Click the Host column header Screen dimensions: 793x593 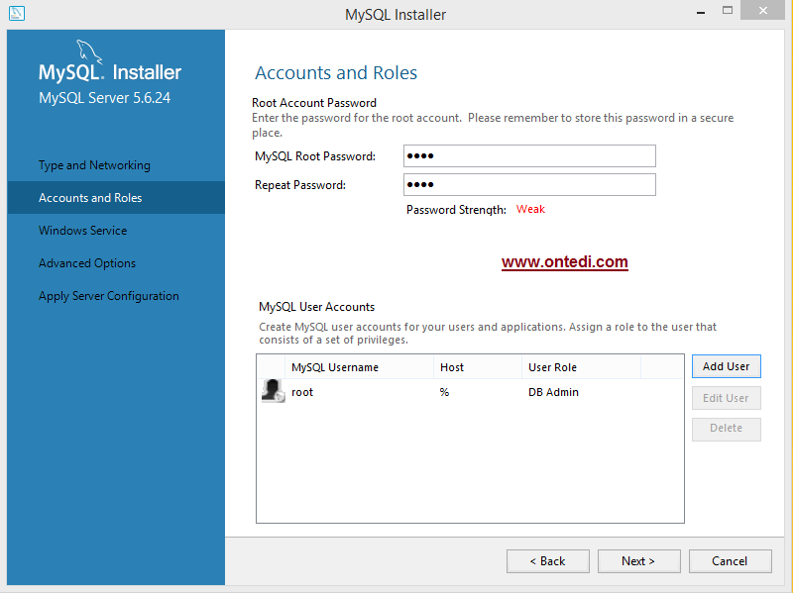(x=478, y=367)
